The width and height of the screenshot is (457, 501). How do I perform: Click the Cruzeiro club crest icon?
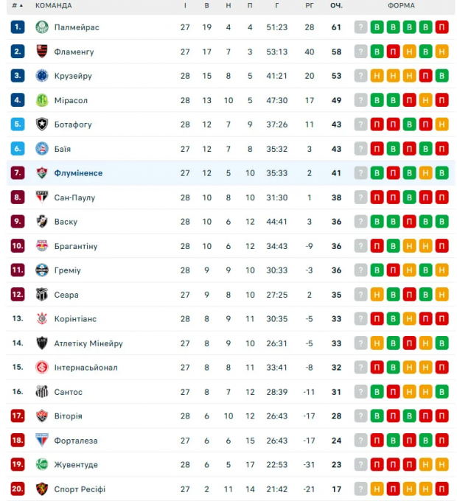42,76
